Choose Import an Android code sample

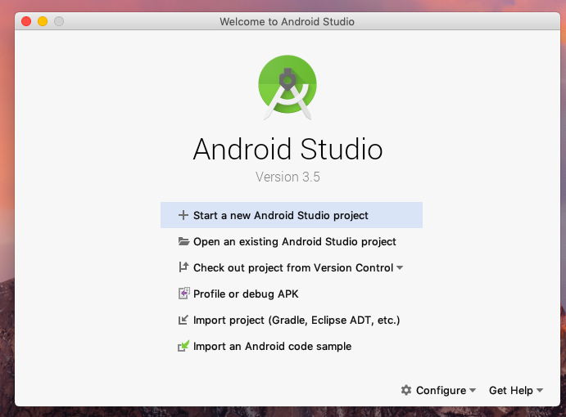[x=292, y=346]
